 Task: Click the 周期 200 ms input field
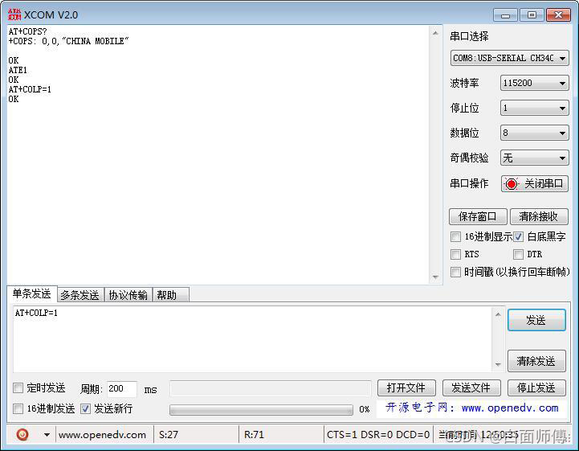[x=122, y=388]
